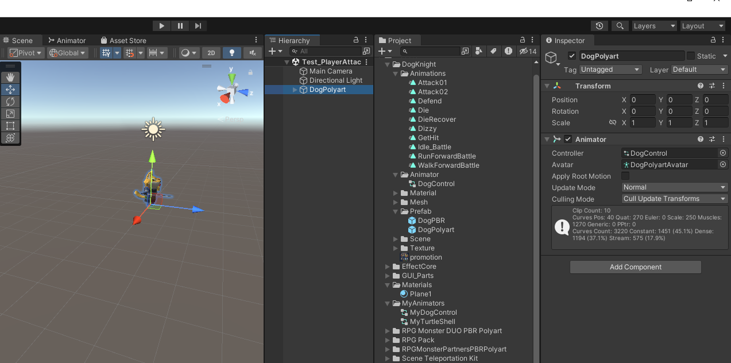Select the Scale tool

10,114
